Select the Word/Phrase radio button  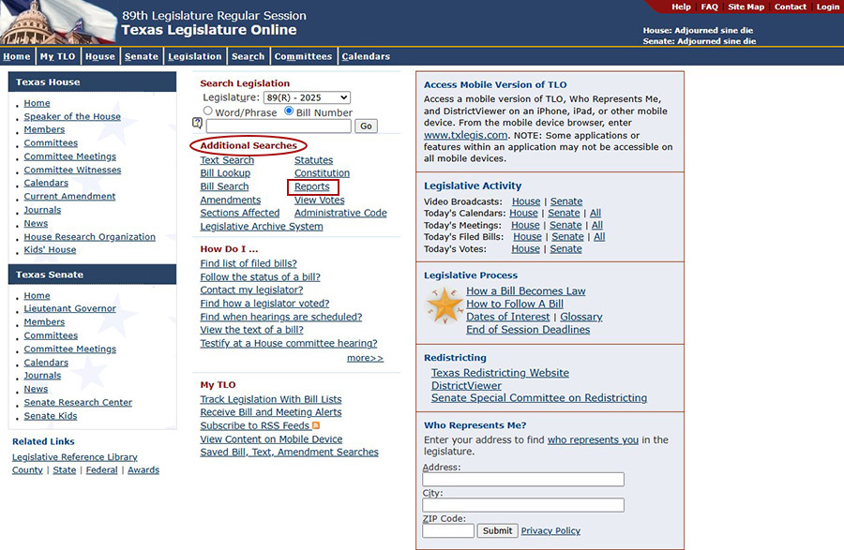pyautogui.click(x=208, y=111)
